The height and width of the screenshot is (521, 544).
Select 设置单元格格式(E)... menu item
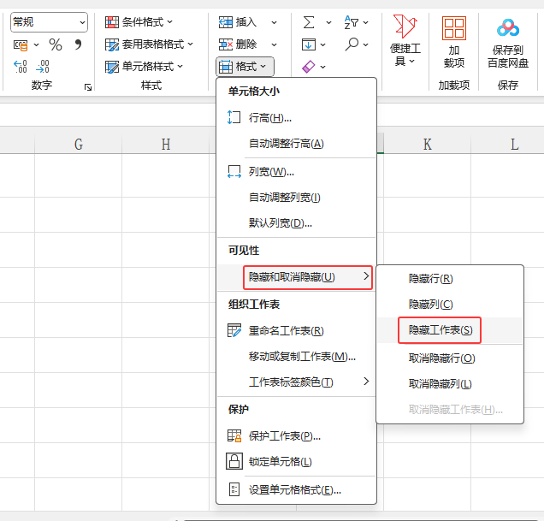point(296,490)
